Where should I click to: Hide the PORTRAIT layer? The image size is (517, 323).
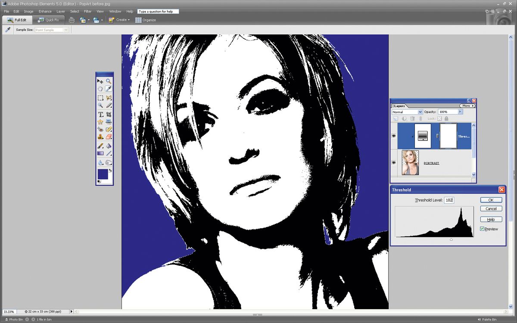(394, 162)
